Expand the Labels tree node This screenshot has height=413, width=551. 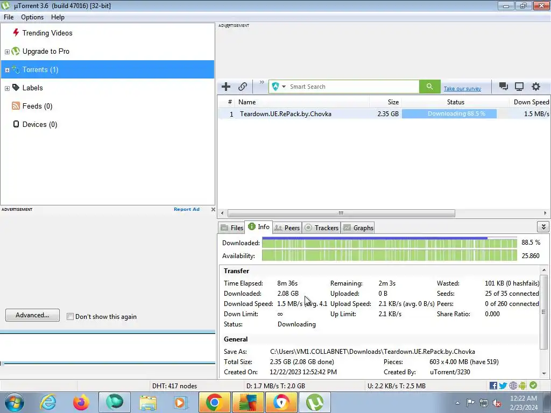7,88
